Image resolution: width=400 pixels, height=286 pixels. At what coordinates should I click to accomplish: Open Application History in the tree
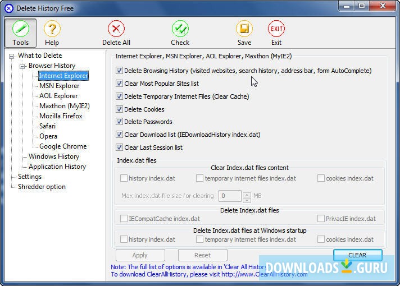(x=57, y=167)
